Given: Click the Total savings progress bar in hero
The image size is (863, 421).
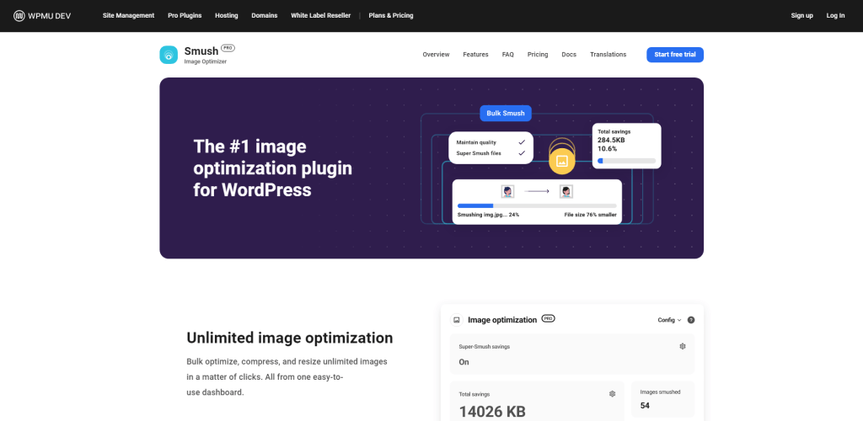Looking at the screenshot, I should 626,161.
